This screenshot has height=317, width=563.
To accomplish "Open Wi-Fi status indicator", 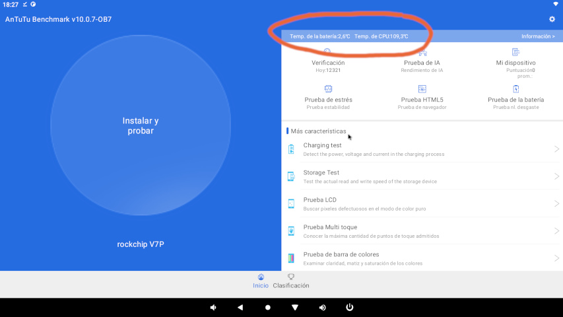I will point(556,4).
